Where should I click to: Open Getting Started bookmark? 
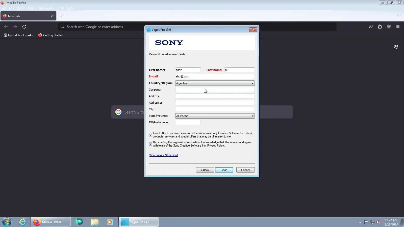(51, 35)
